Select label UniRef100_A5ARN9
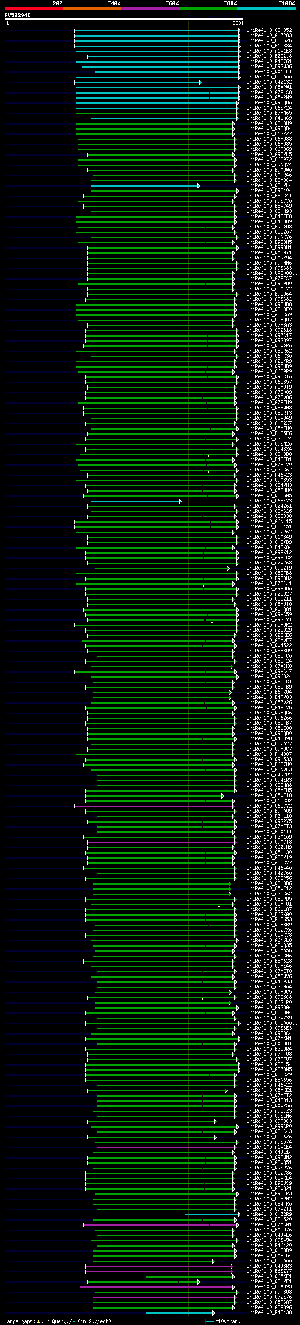 click(269, 97)
